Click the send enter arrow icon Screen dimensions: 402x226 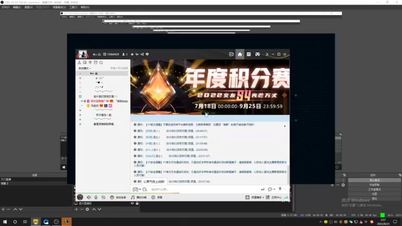point(262,189)
